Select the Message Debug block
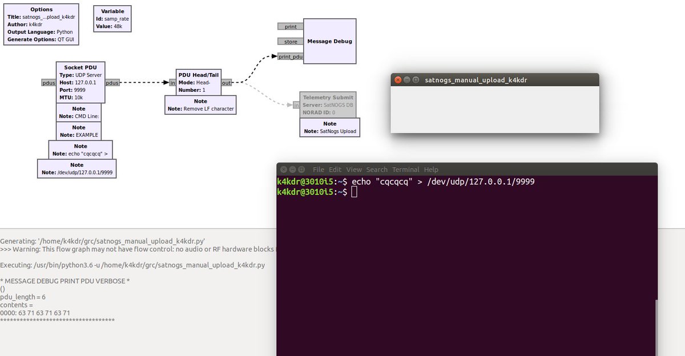 point(329,41)
